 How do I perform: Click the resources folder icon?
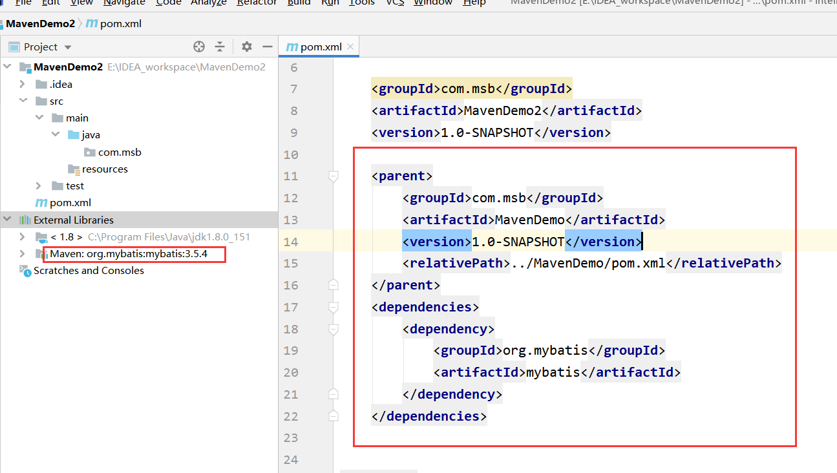click(x=74, y=169)
